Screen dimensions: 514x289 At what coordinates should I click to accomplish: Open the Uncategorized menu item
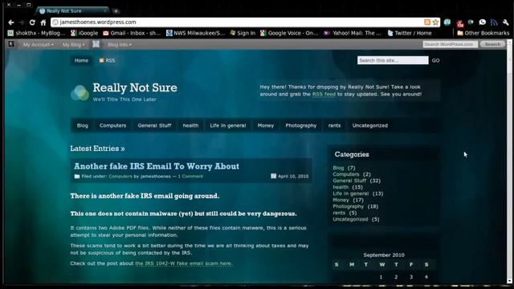(x=370, y=125)
